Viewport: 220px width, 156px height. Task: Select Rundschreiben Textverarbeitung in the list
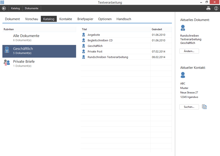point(108,57)
